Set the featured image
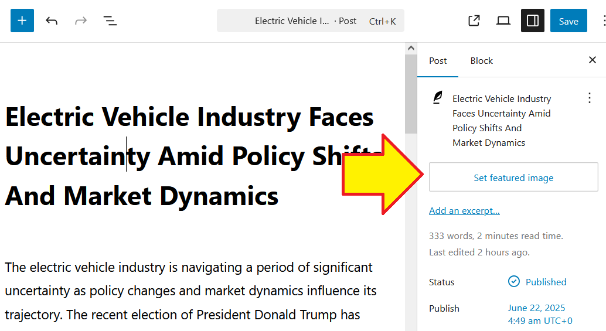 (513, 178)
